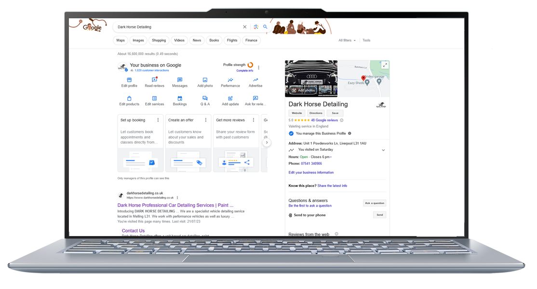The height and width of the screenshot is (289, 537).
Task: Expand opening hours next to Closes 6 pm
Action: pos(331,157)
